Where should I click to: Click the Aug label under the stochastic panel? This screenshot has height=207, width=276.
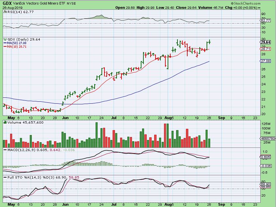[x=168, y=204]
